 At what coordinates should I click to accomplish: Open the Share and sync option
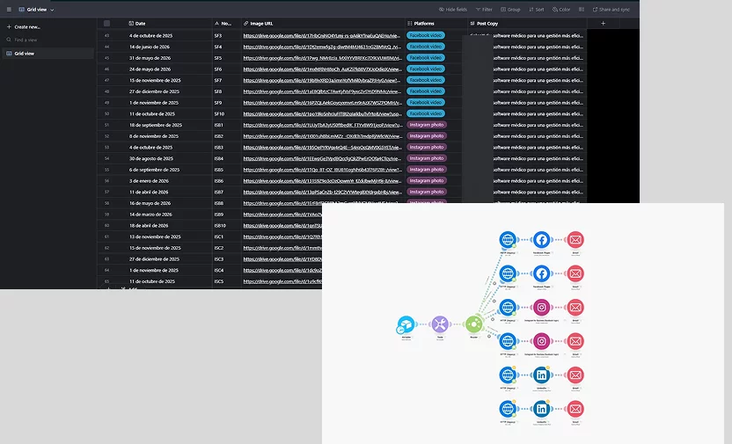(610, 9)
